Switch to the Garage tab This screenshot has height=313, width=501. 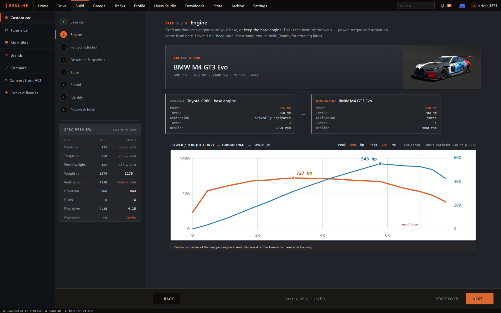pyautogui.click(x=99, y=6)
